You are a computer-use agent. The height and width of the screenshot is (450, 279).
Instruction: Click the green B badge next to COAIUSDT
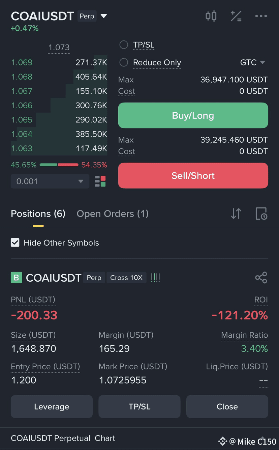[x=16, y=278]
